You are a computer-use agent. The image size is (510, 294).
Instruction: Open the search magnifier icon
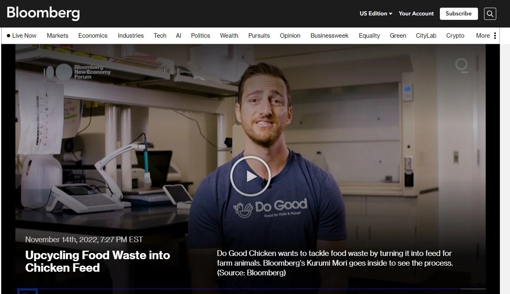[490, 14]
